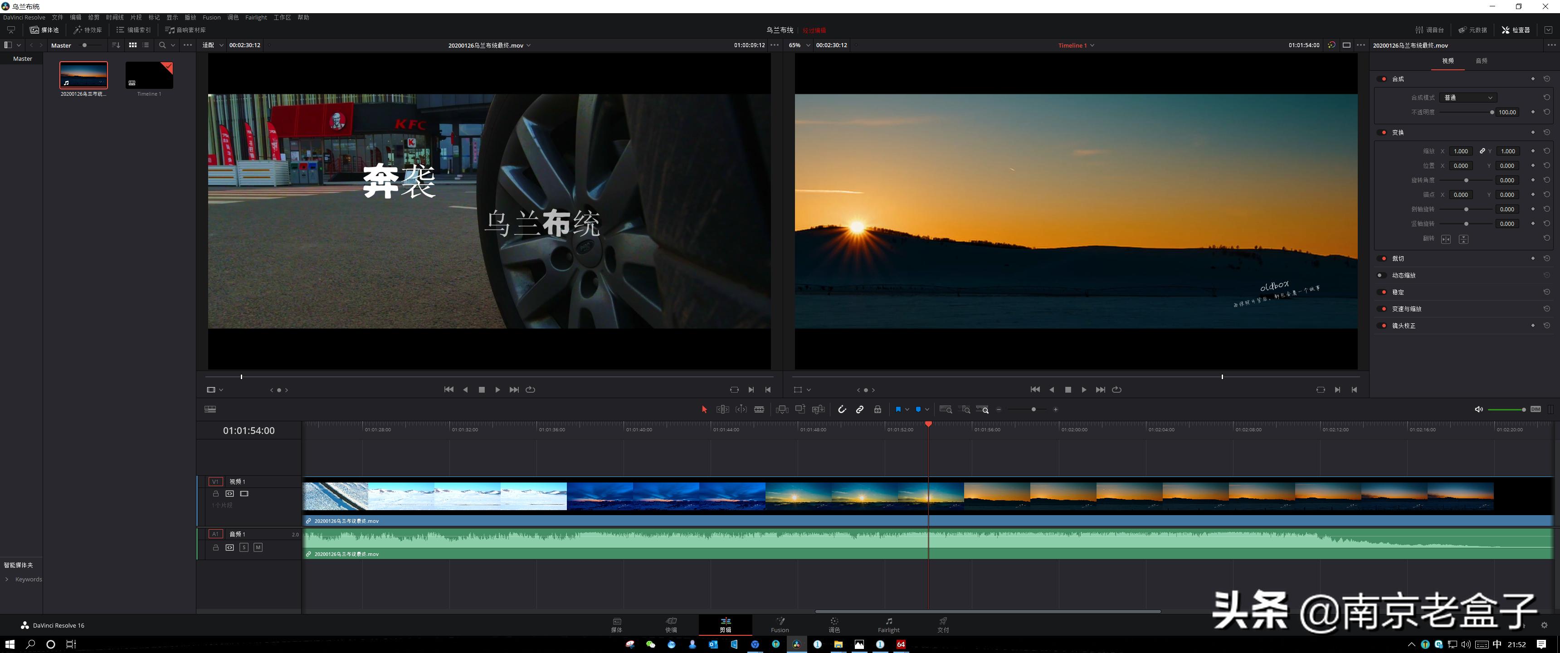Click the position lock icon

pyautogui.click(x=877, y=409)
